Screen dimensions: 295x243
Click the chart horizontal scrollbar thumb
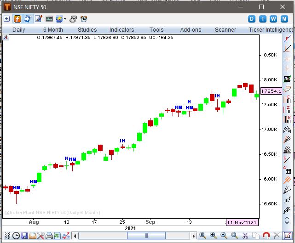146,236
